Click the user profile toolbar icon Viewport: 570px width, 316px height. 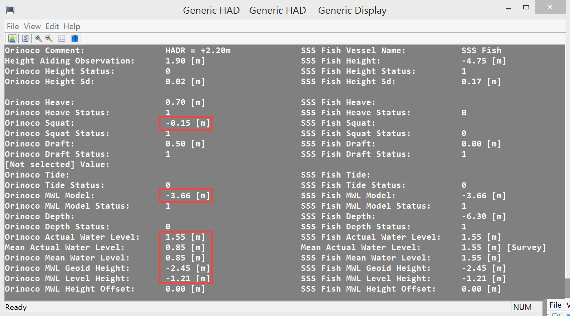pyautogui.click(x=12, y=38)
